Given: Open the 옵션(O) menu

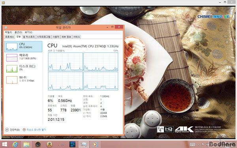Looking at the screenshot, I should coord(19,32).
